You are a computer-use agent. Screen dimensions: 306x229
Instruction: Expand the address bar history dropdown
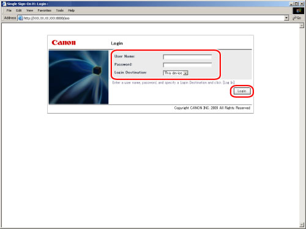[286, 18]
